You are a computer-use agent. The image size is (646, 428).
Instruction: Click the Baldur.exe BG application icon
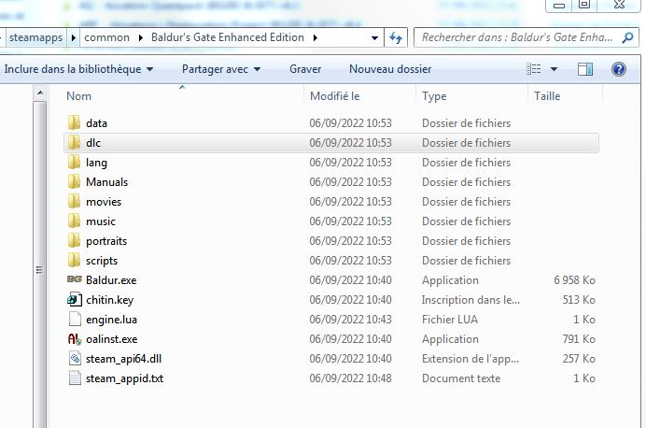[x=74, y=279]
